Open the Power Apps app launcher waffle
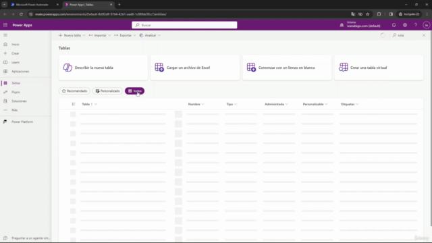Screen dimensions: 432x243 coord(5,25)
